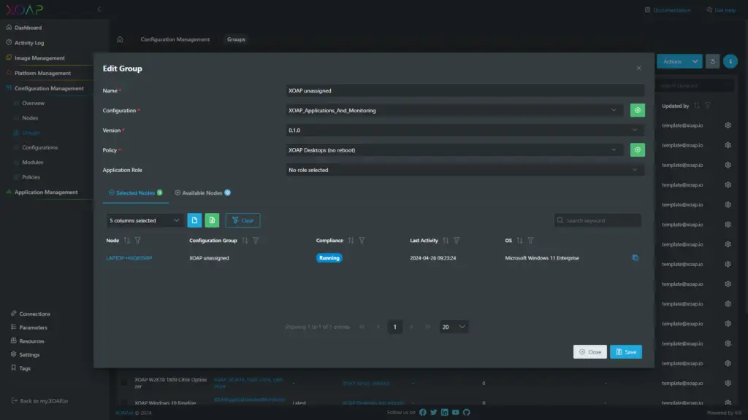
Task: Click the node row action icon
Action: click(x=636, y=257)
